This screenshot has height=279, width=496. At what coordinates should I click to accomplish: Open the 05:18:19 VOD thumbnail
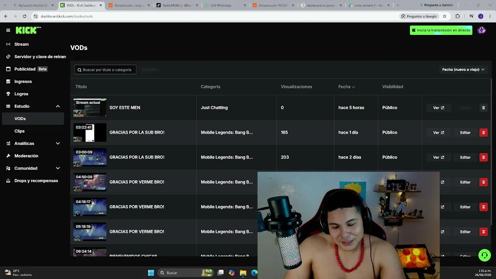tap(90, 232)
